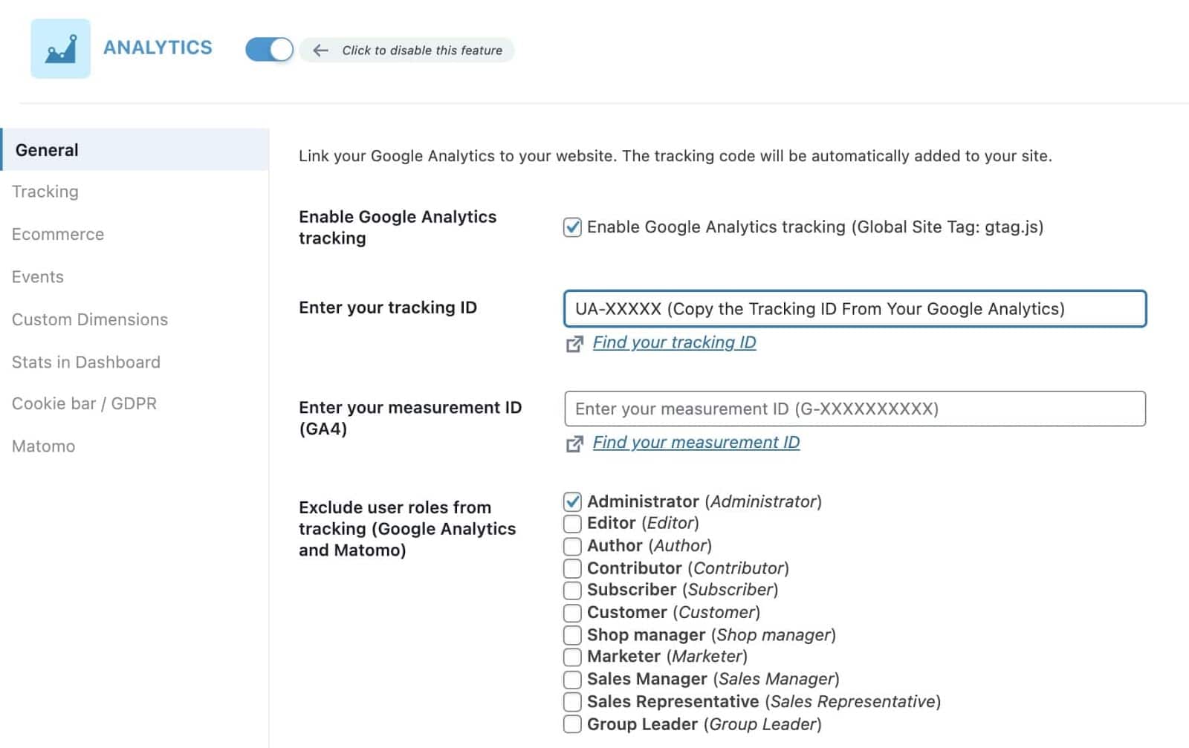Viewport: 1189px width, 748px height.
Task: Click external link icon next to measurement ID link
Action: [574, 443]
